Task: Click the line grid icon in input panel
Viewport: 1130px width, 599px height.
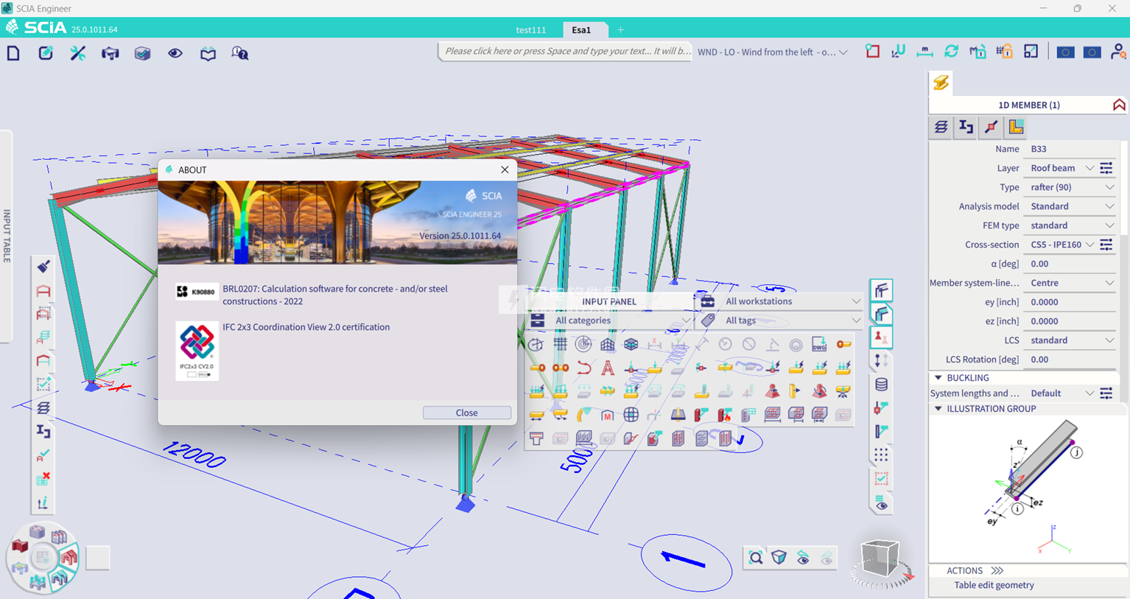Action: (x=561, y=344)
